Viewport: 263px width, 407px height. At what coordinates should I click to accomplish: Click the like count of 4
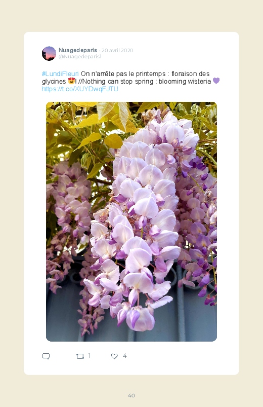click(124, 356)
